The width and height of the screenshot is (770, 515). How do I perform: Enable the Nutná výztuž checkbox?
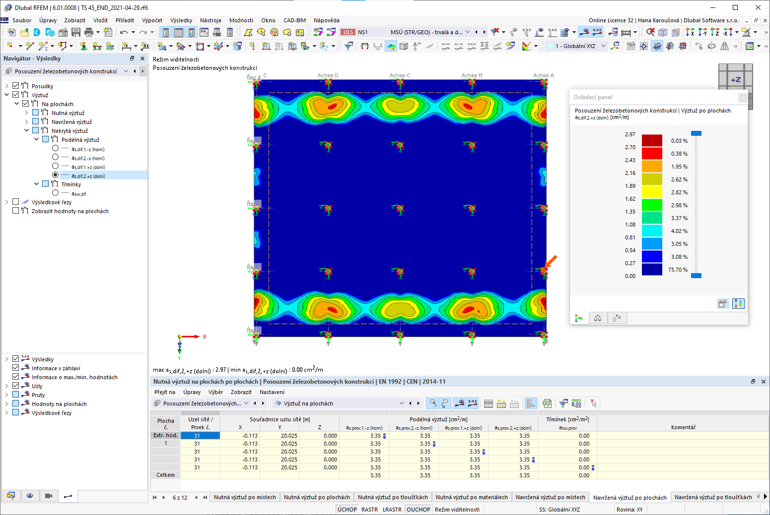(36, 113)
